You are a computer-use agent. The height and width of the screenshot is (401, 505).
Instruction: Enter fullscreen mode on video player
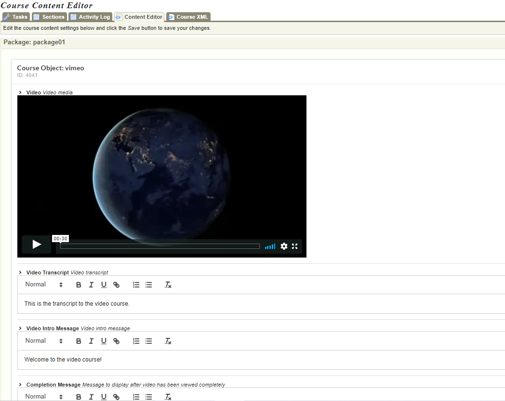[295, 246]
